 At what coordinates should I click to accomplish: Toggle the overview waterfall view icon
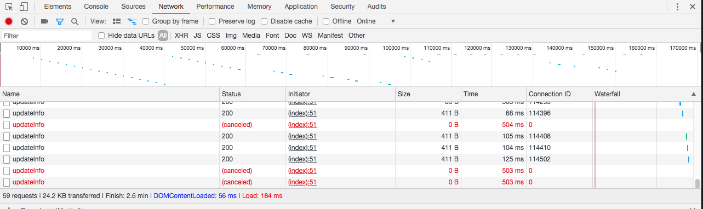[132, 21]
